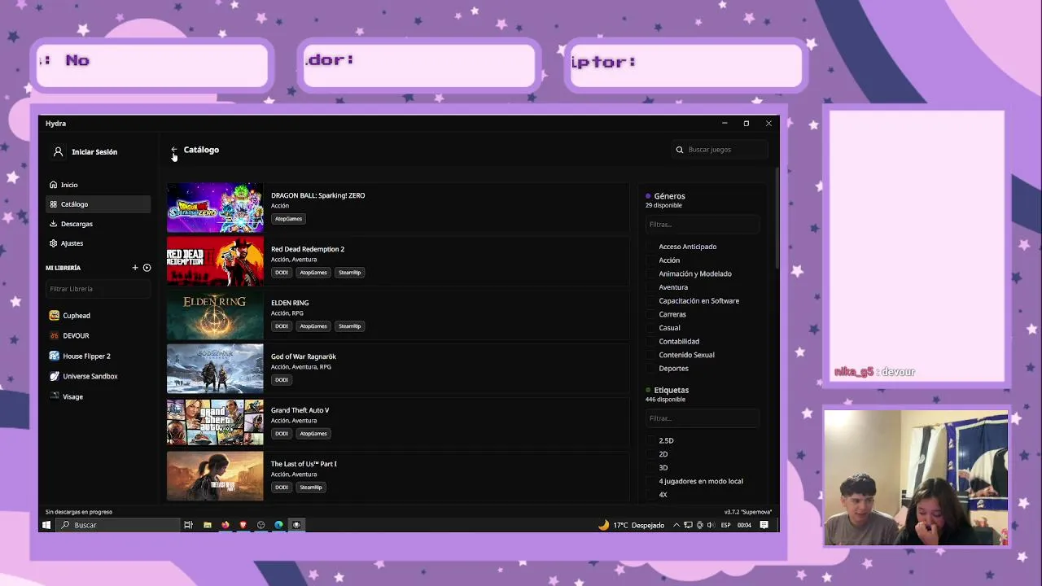Check the Acción genre filter

tap(651, 260)
